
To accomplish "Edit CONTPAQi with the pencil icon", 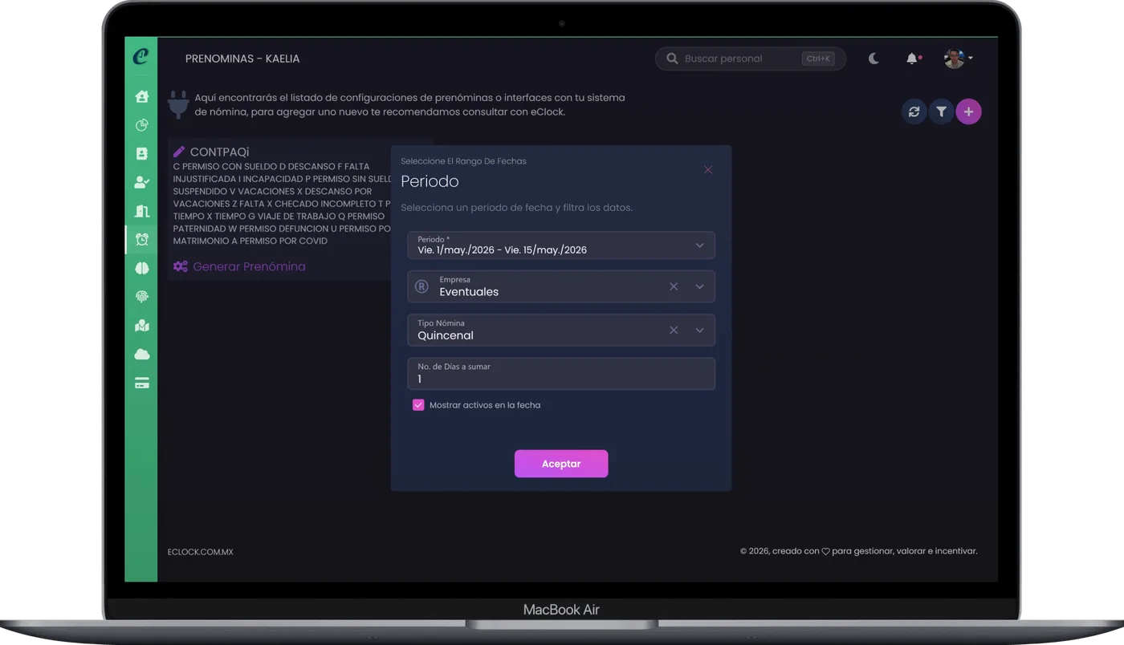I will [179, 152].
